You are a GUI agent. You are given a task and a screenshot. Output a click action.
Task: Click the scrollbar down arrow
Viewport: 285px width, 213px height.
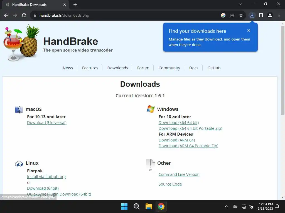coord(282,197)
